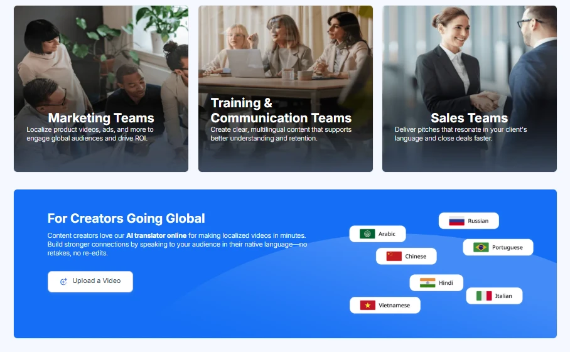570x352 pixels.
Task: Click the Sales Teams heading
Action: (470, 118)
